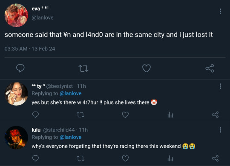Share lulu's reply
This screenshot has height=166, width=230.
coord(215,158)
